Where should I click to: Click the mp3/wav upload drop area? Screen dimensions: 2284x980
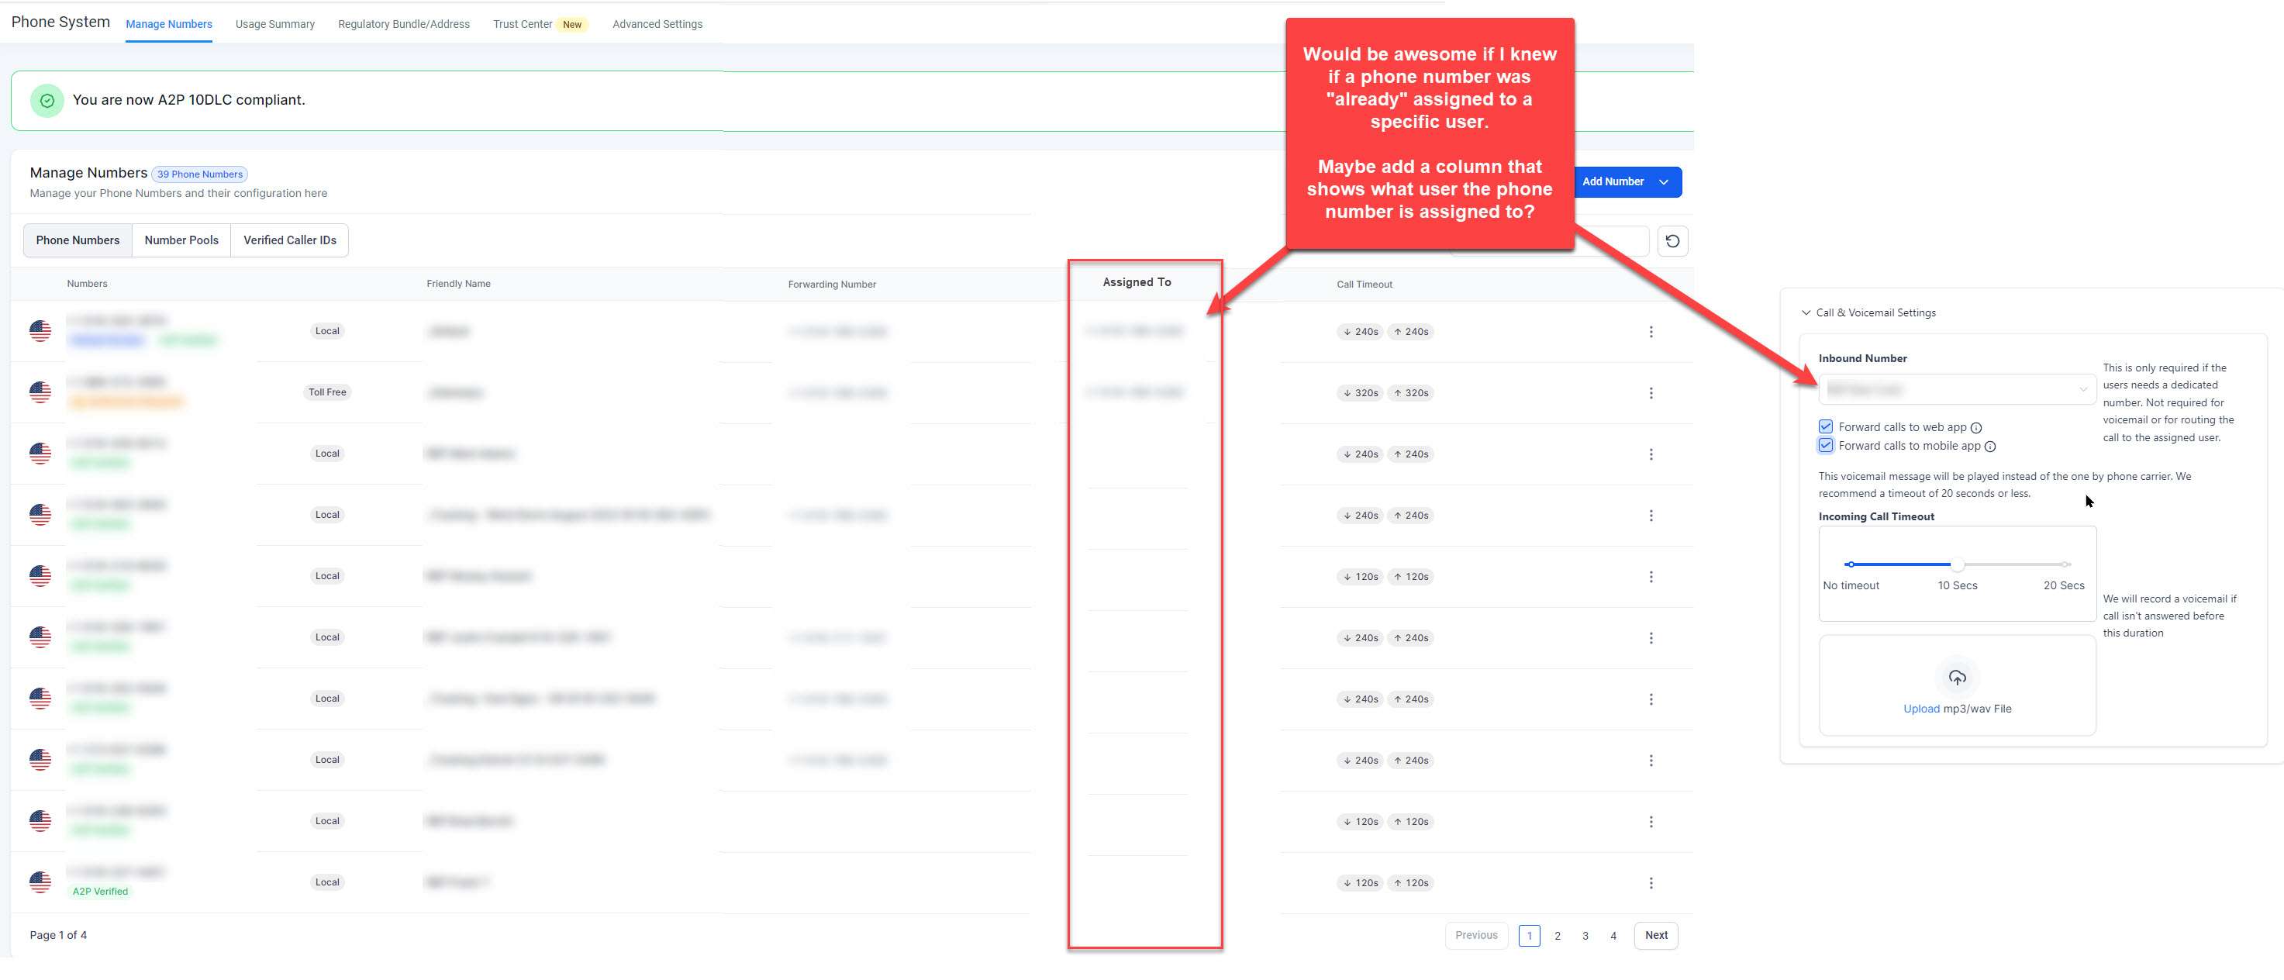(x=1957, y=685)
